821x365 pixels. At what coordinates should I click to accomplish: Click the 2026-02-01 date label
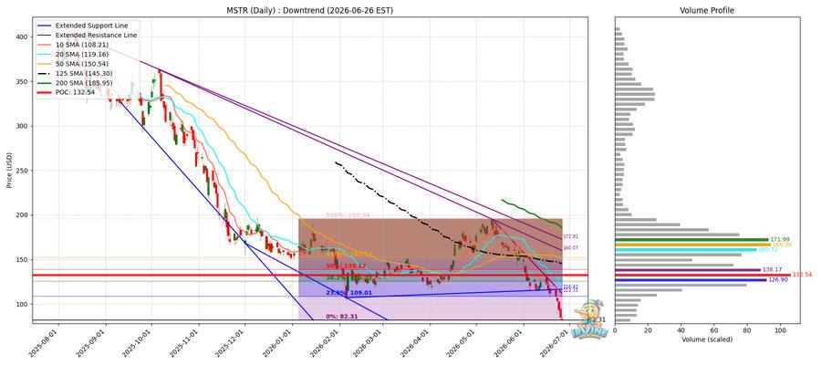[327, 342]
